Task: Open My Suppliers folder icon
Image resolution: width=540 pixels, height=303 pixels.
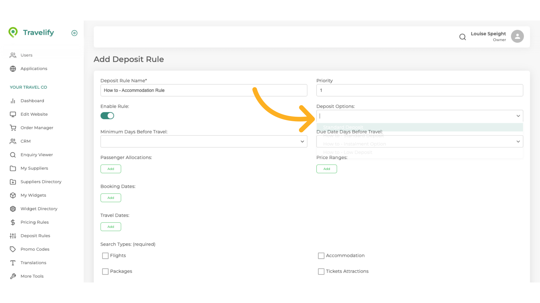Action: 13,168
